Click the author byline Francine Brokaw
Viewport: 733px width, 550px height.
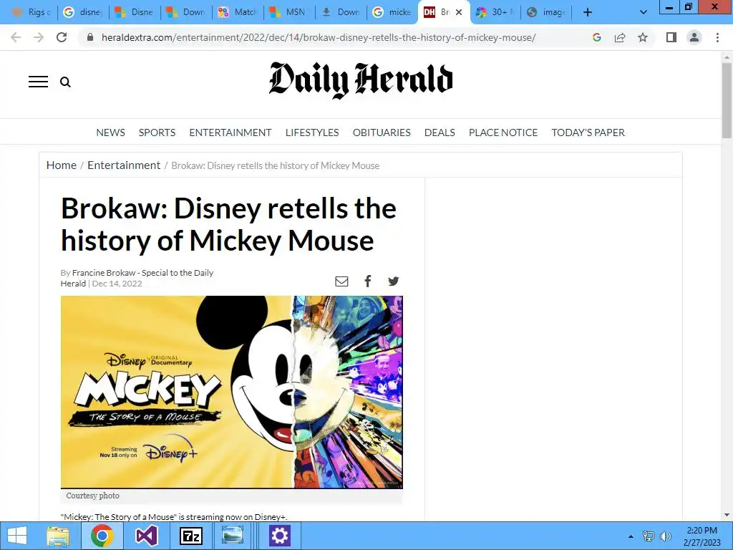[x=104, y=273]
